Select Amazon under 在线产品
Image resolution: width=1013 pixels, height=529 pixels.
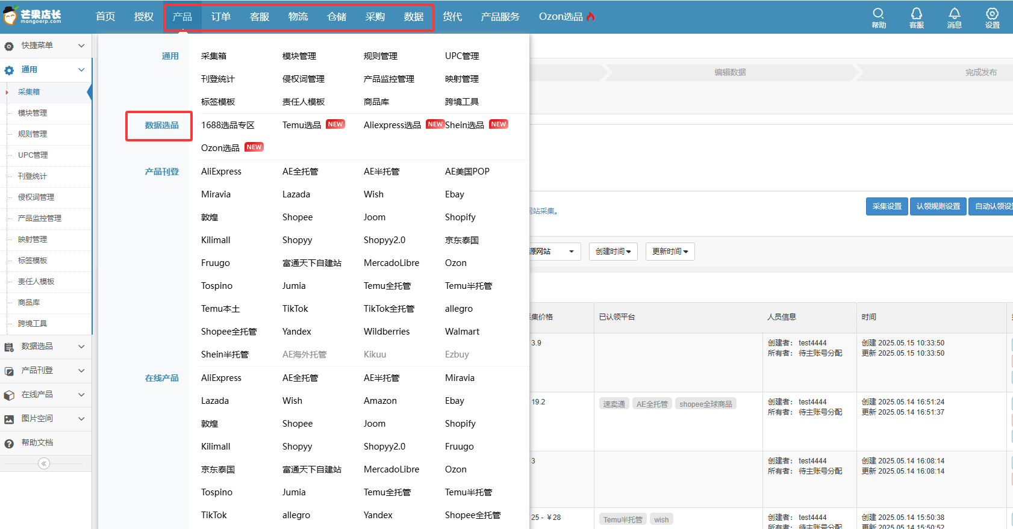tap(380, 401)
